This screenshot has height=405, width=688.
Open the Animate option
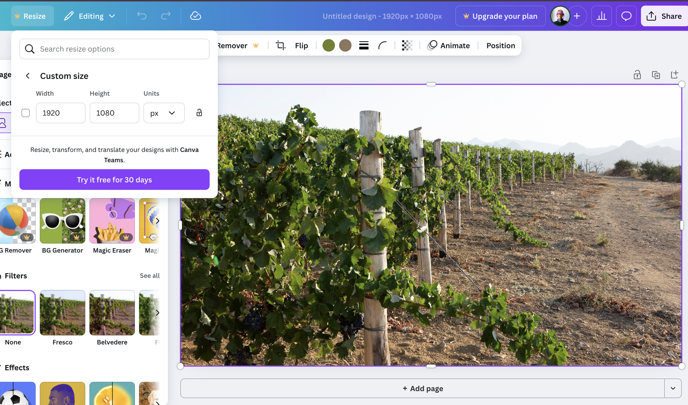(x=449, y=45)
